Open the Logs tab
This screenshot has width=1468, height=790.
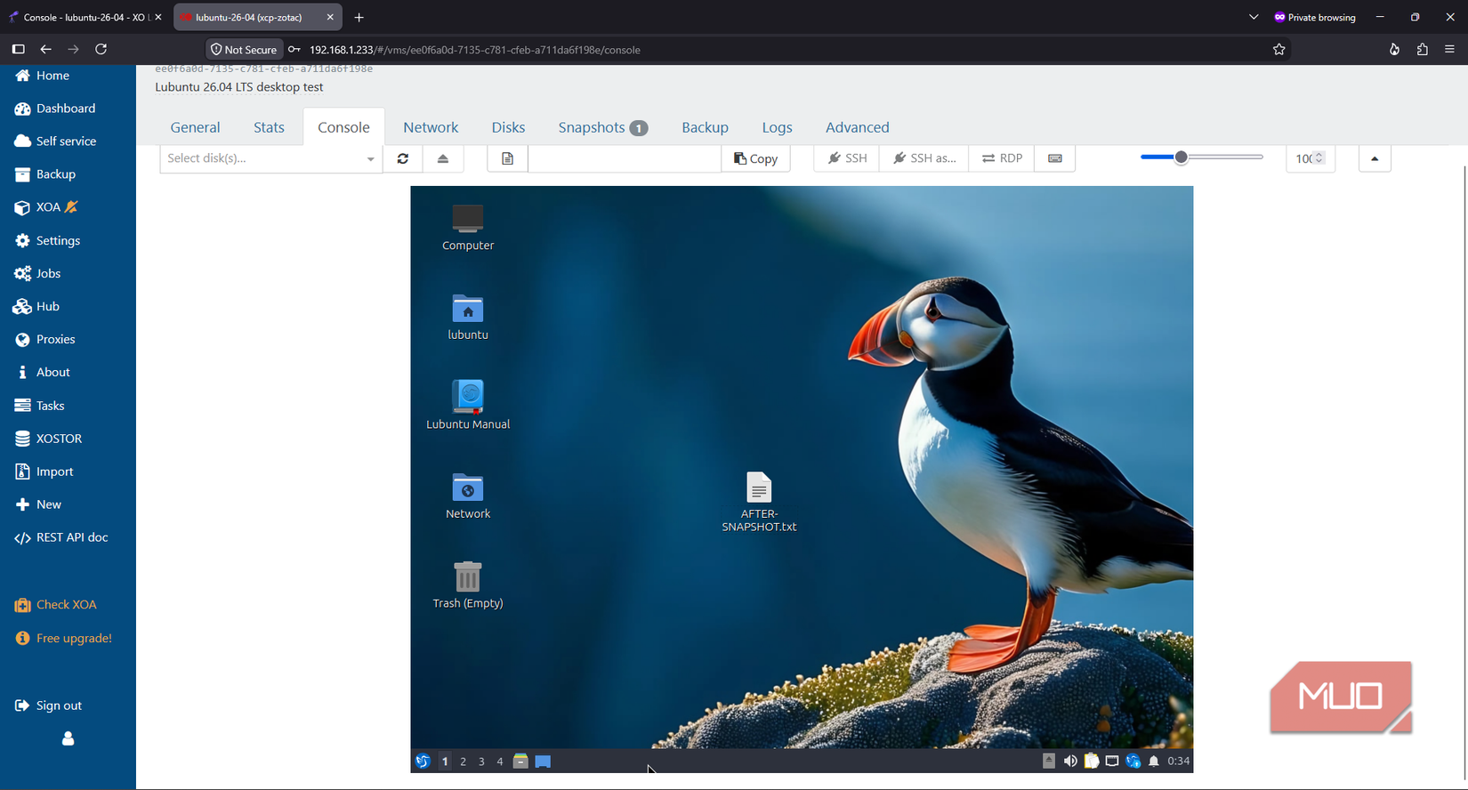(777, 127)
